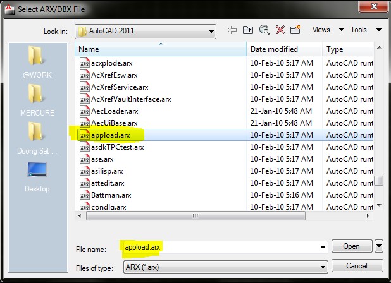Click the ARX icon of asdkTPCtest.arx
Image resolution: width=391 pixels, height=283 pixels.
click(x=85, y=147)
